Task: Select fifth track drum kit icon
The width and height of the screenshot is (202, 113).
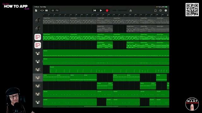Action: pyautogui.click(x=38, y=53)
